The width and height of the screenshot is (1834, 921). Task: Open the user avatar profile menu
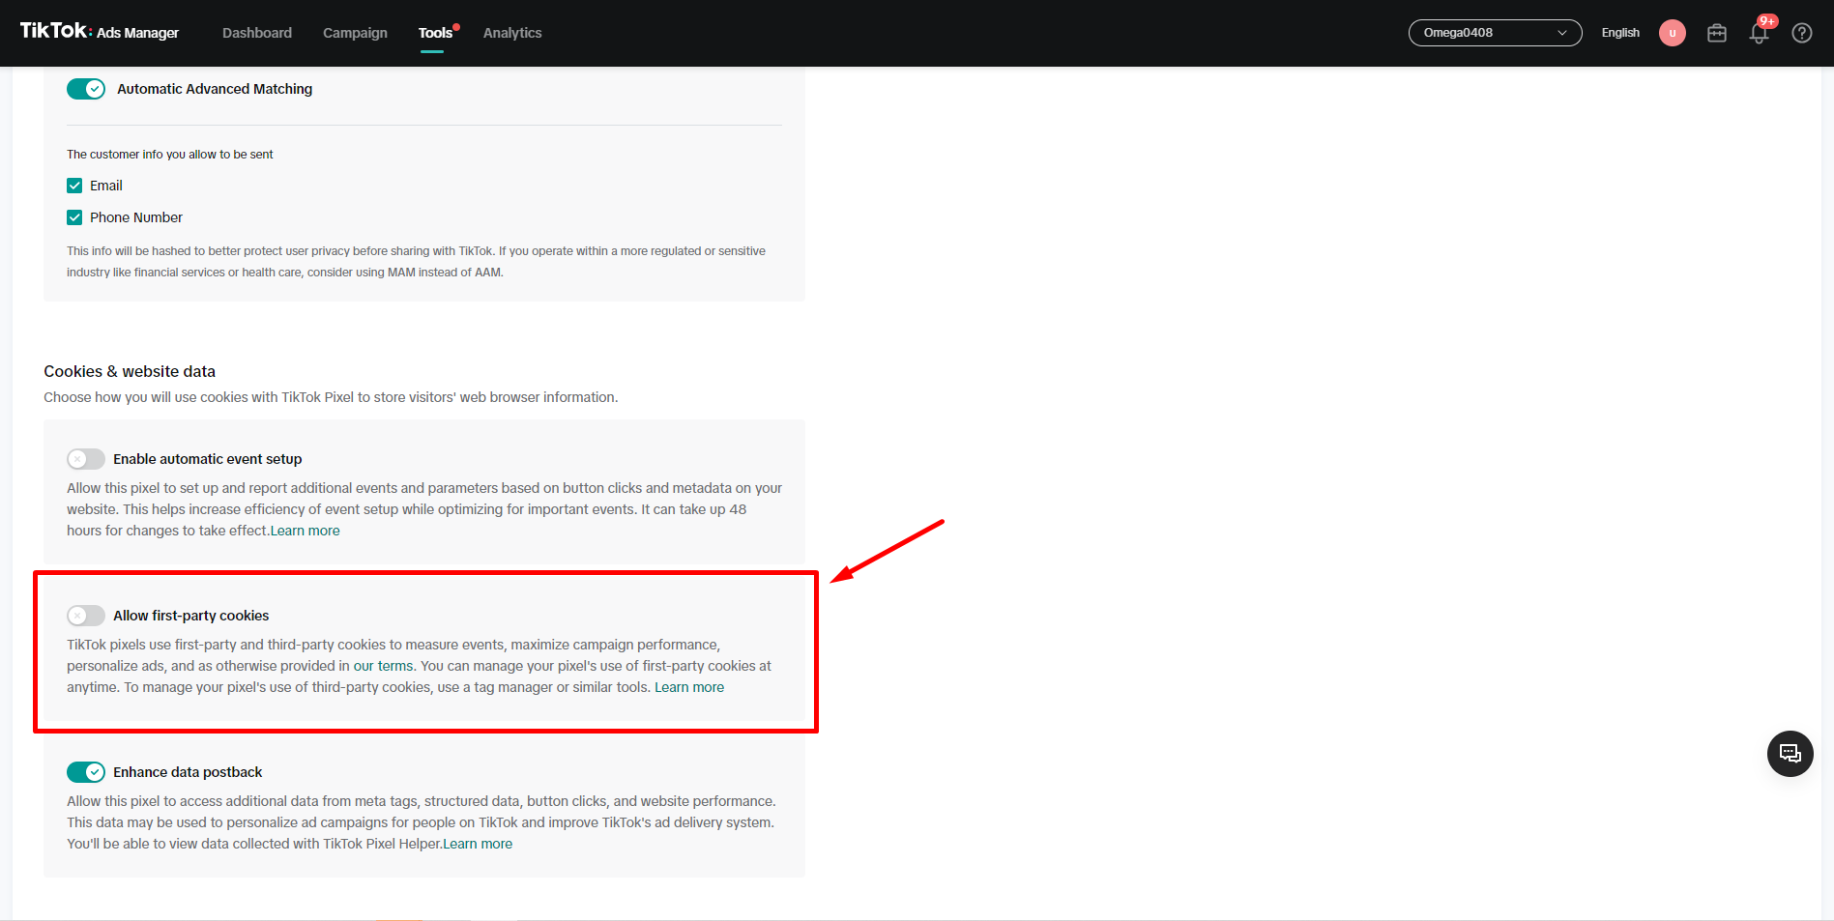[1672, 33]
